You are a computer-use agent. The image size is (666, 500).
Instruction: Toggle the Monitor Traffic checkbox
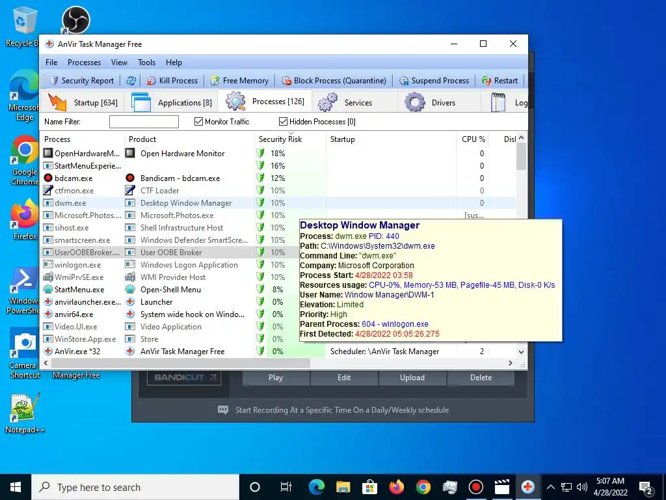[x=198, y=122]
